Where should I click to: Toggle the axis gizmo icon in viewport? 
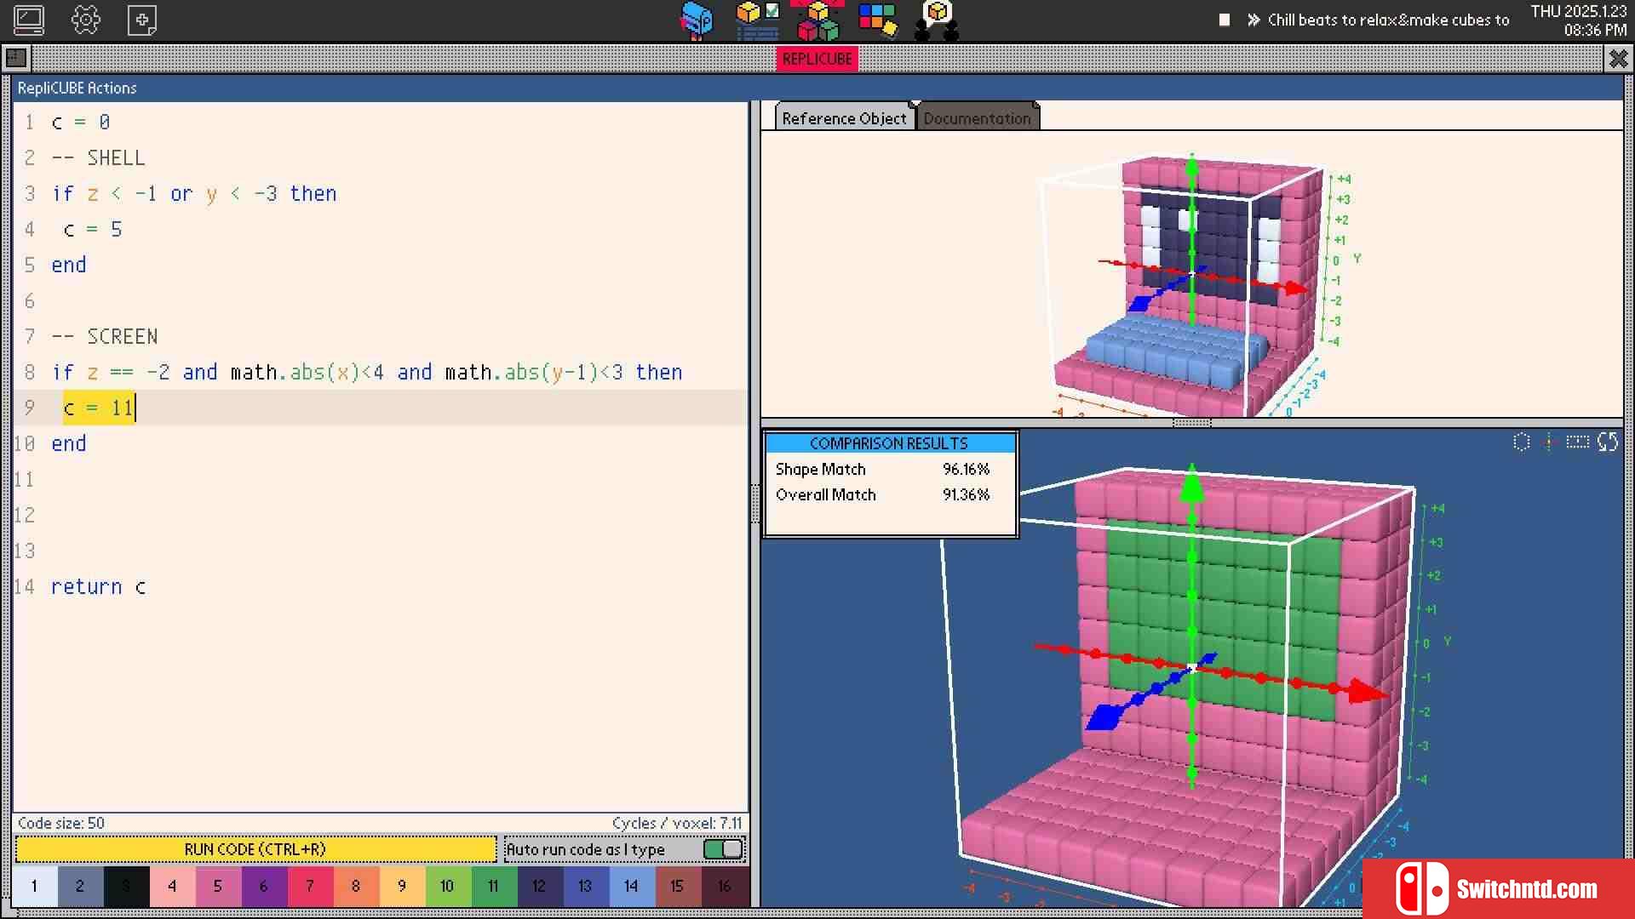[1548, 442]
